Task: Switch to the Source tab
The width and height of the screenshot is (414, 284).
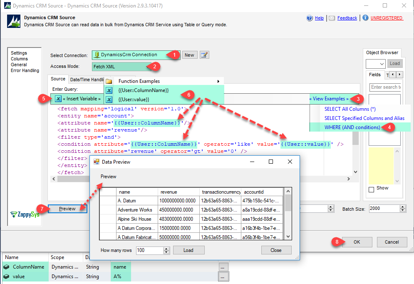Action: coord(58,79)
